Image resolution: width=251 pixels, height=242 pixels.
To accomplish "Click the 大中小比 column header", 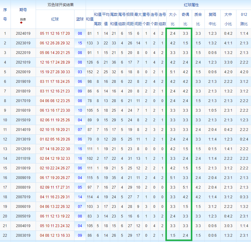I will [x=228, y=19].
